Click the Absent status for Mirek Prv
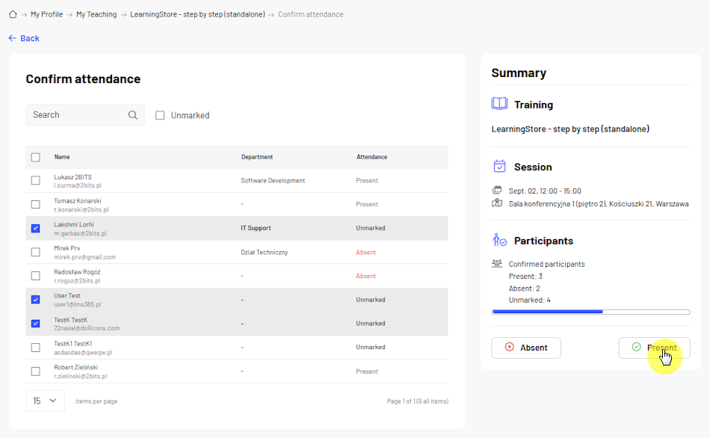This screenshot has width=710, height=438. pyautogui.click(x=366, y=253)
